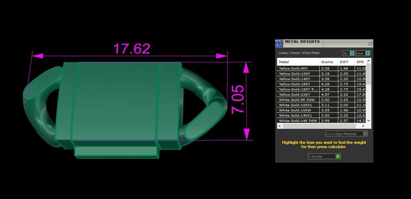Screen dimensions: 411x199
Task: Click the 17.62 width dimension label
Action: pos(132,49)
